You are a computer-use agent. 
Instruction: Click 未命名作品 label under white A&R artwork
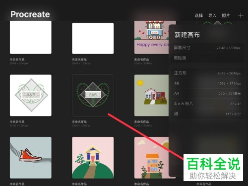click(x=17, y=122)
